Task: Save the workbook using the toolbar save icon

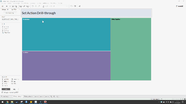Action: 13,6
